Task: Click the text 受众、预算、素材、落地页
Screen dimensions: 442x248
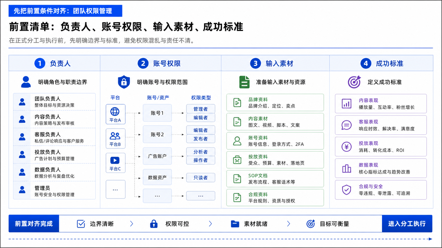Action: point(276,163)
